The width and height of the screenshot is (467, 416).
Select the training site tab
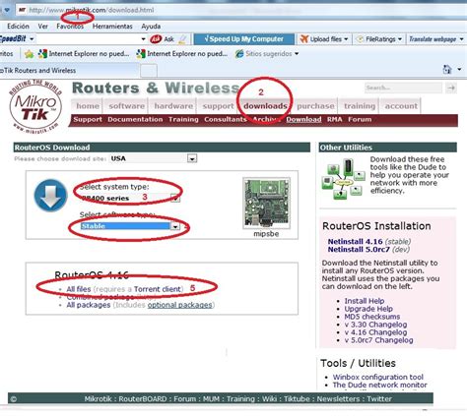click(x=360, y=106)
